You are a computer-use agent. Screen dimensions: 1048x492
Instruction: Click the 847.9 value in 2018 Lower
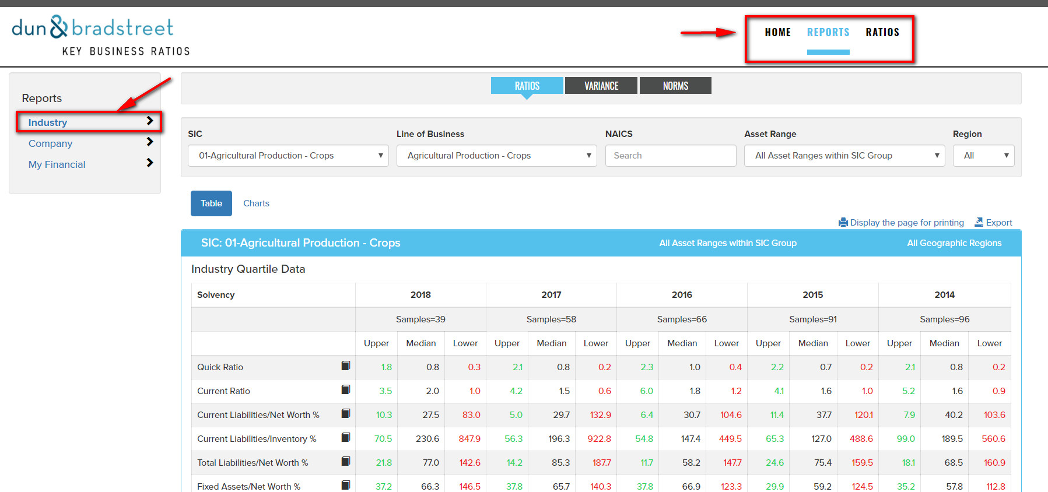click(469, 439)
